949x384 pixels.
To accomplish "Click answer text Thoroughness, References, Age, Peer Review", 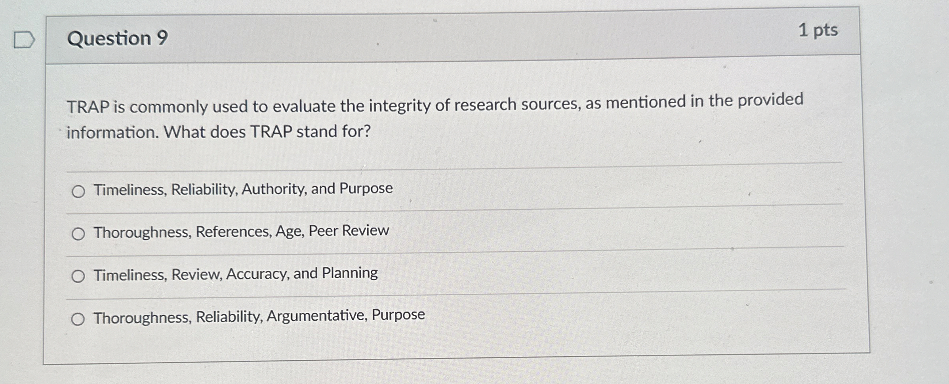I will pyautogui.click(x=241, y=232).
